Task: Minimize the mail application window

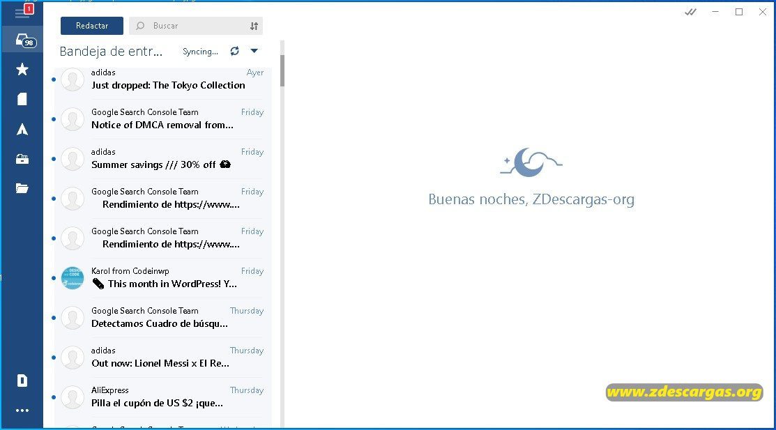Action: pos(715,12)
